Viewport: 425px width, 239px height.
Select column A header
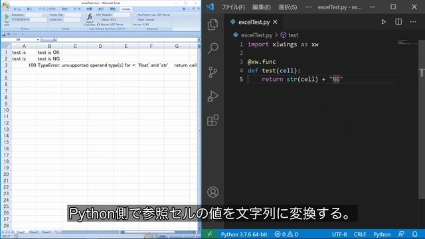pyautogui.click(x=24, y=46)
